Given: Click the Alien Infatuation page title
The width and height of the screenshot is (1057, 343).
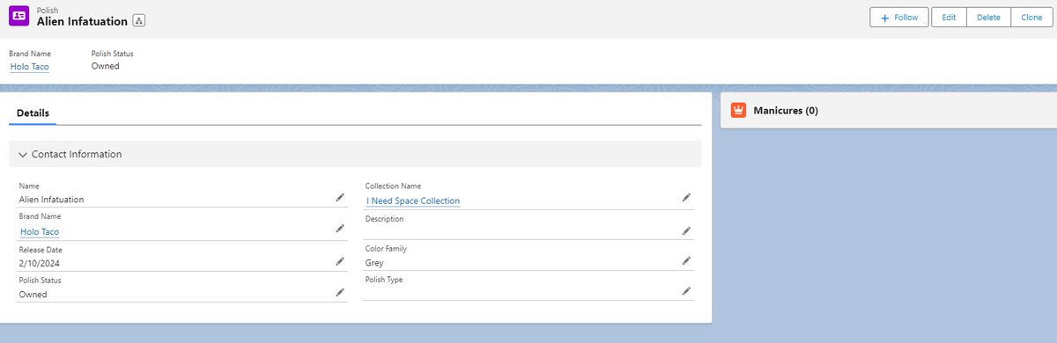Looking at the screenshot, I should pos(83,21).
